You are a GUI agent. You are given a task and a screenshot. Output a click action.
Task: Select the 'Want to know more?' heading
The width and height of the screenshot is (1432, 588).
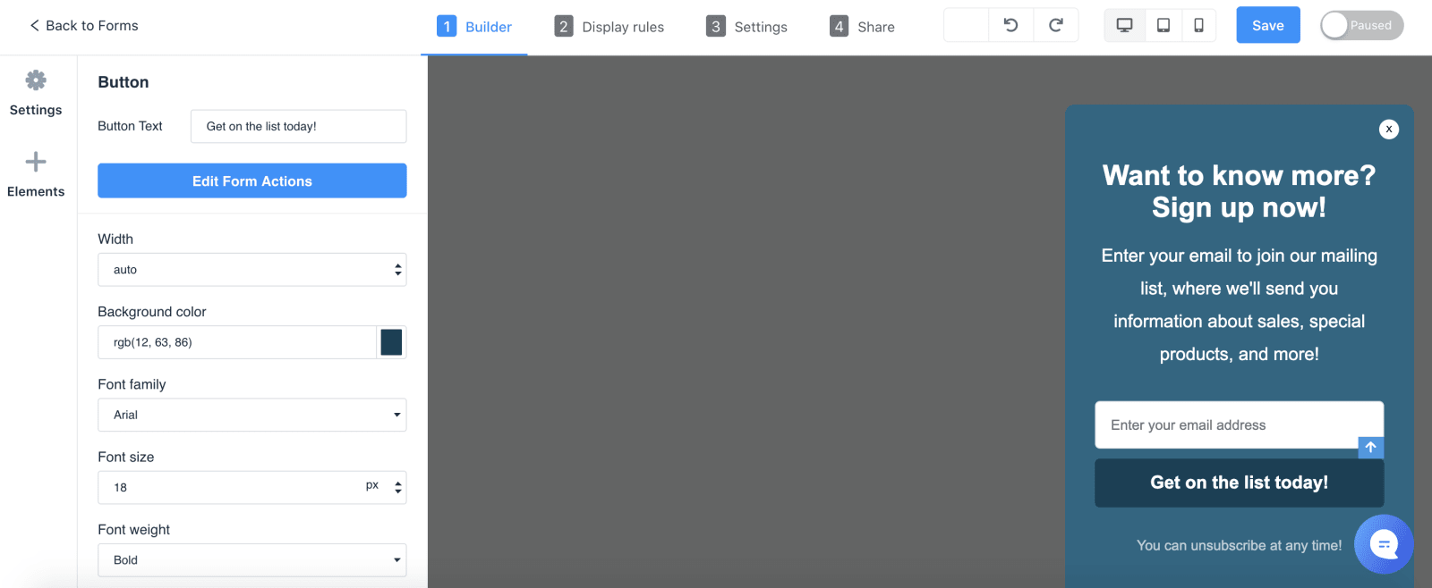pyautogui.click(x=1239, y=191)
